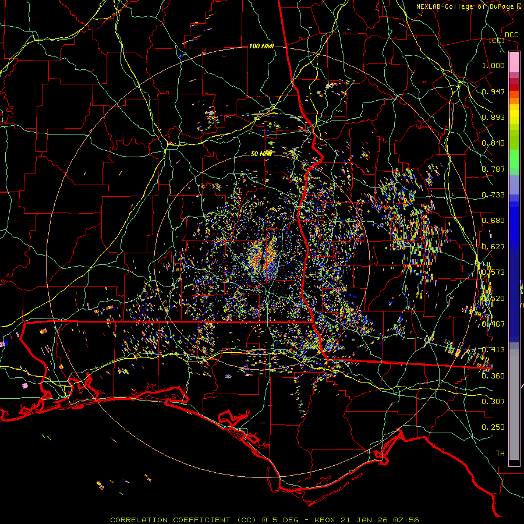Click the 0.947 scale value
The image size is (524, 524).
point(493,91)
